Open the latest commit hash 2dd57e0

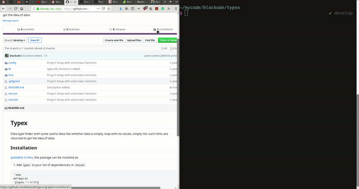pos(165,56)
